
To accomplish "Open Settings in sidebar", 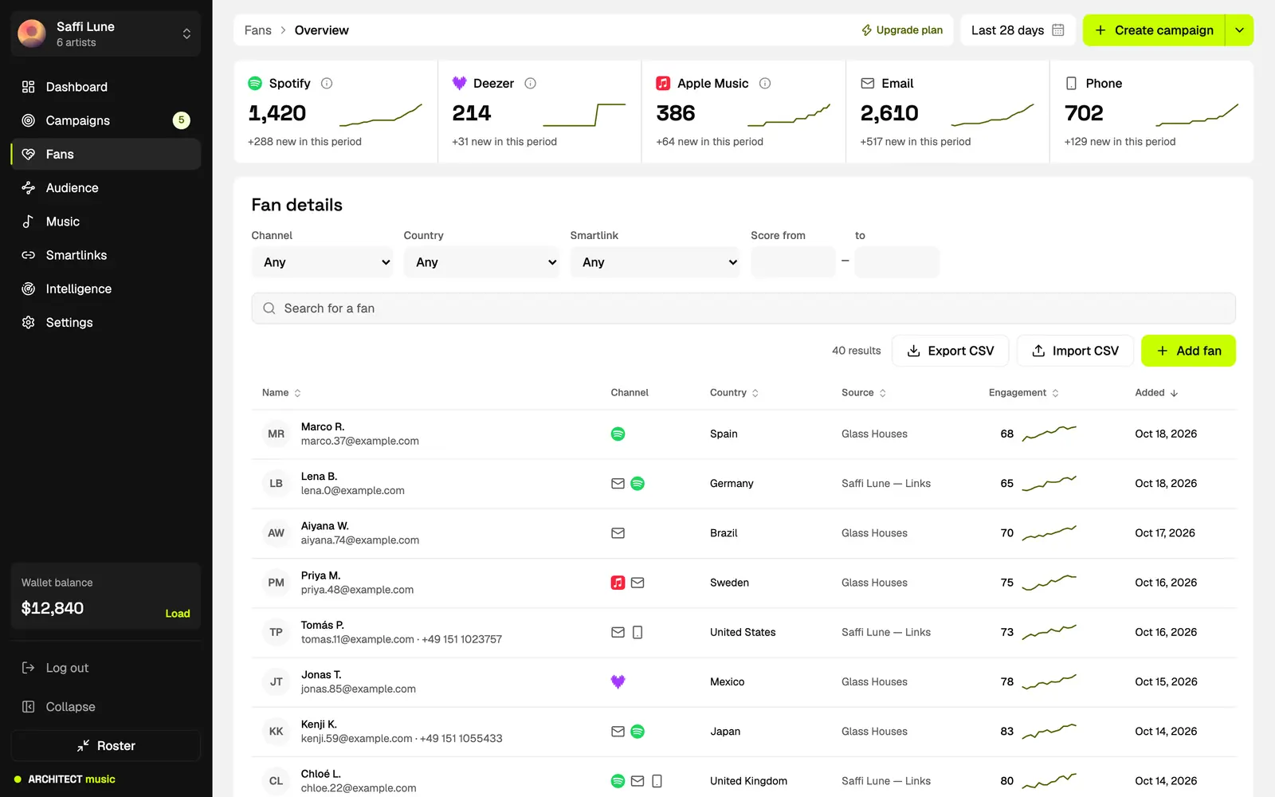I will coord(105,323).
